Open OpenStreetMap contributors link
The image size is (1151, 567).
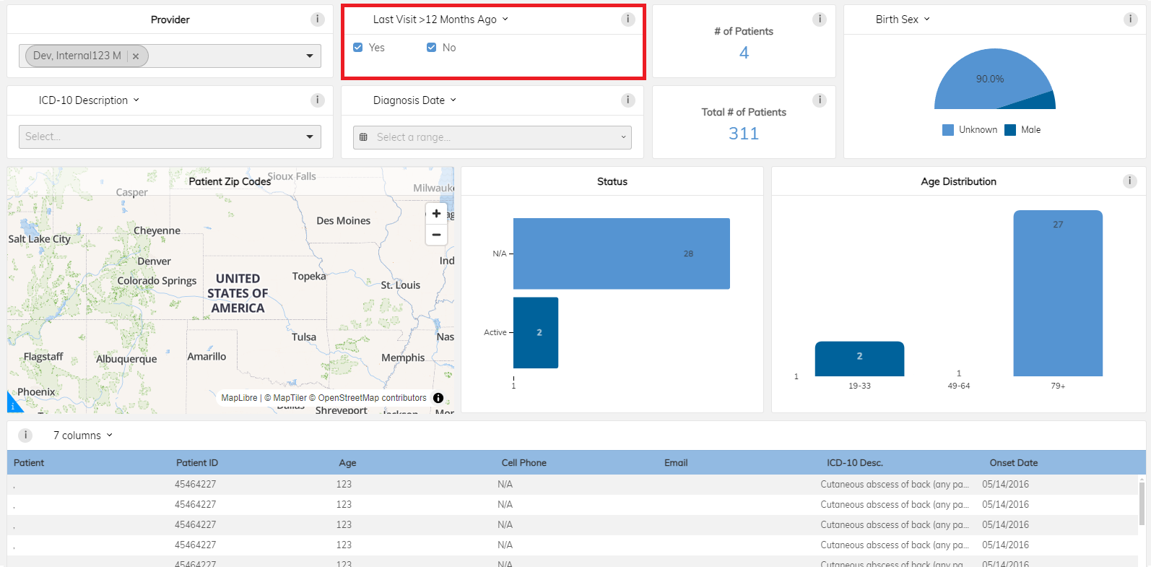pyautogui.click(x=368, y=398)
